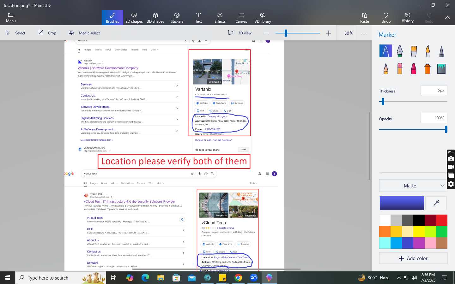The image size is (455, 284).
Task: Pick the white color swatch
Action: click(x=385, y=220)
